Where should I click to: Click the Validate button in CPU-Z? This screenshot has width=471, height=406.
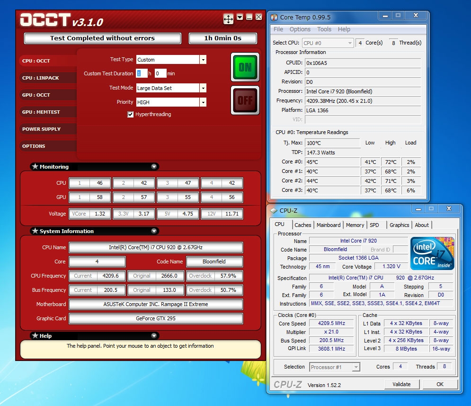[x=401, y=384]
